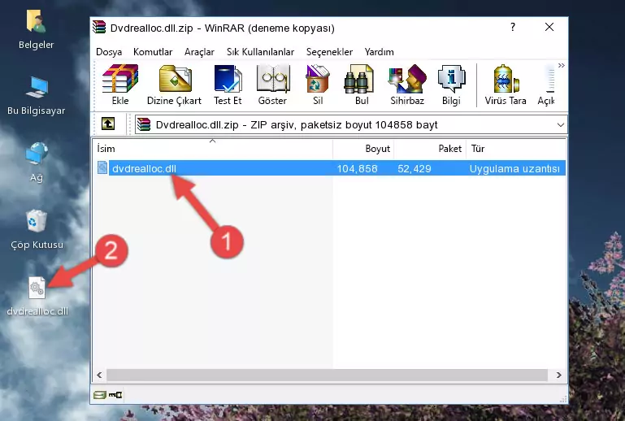Expand hidden toolbar items chevron
The height and width of the screenshot is (421, 625).
[562, 65]
